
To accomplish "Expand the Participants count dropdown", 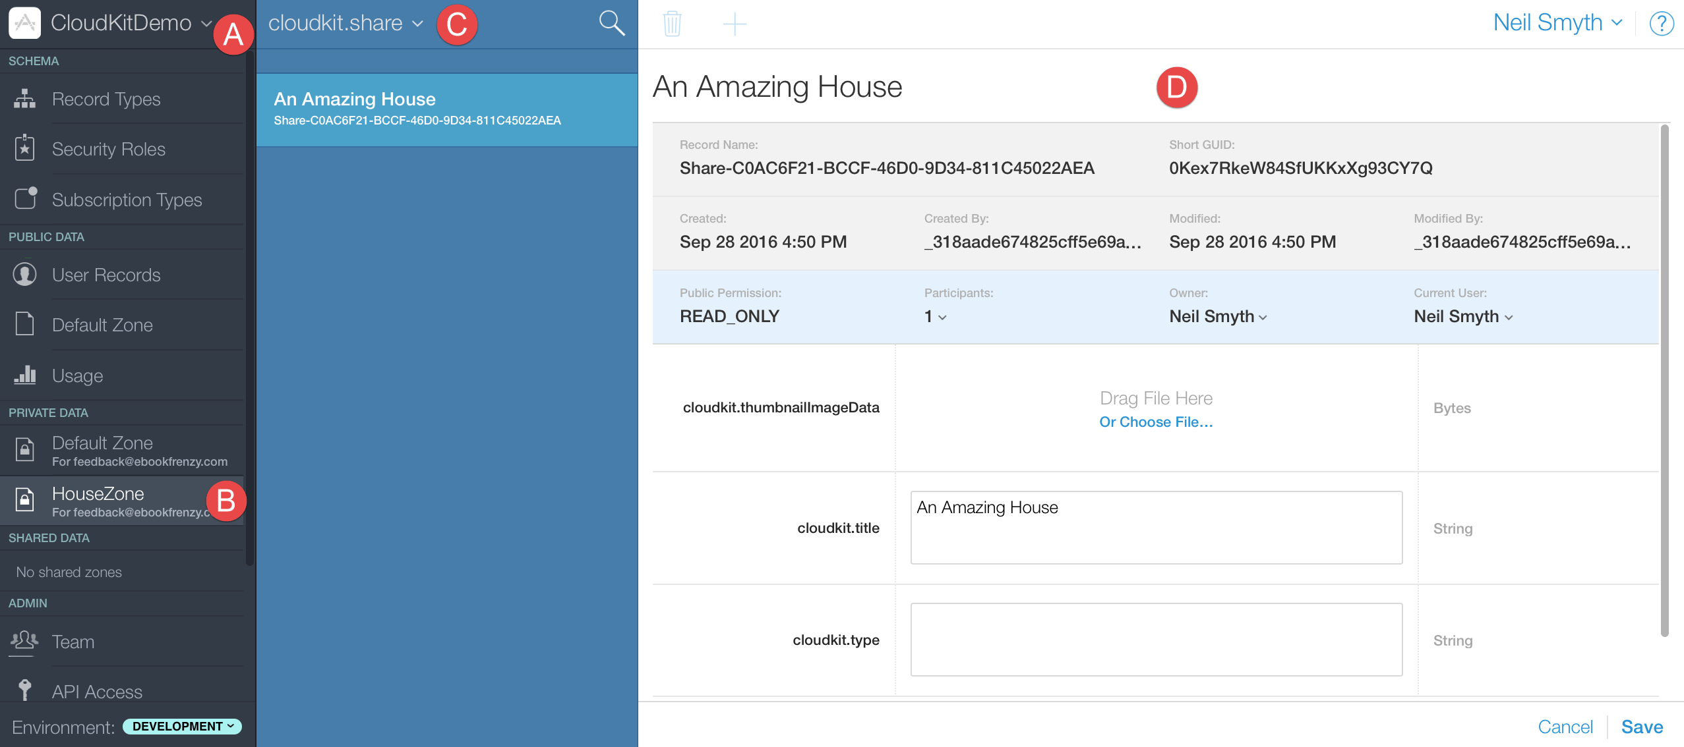I will coord(936,317).
